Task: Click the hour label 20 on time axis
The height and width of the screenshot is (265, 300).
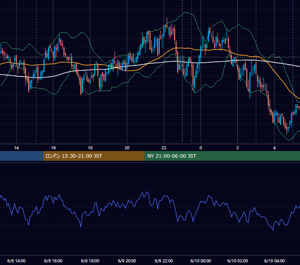Action: tap(127, 148)
